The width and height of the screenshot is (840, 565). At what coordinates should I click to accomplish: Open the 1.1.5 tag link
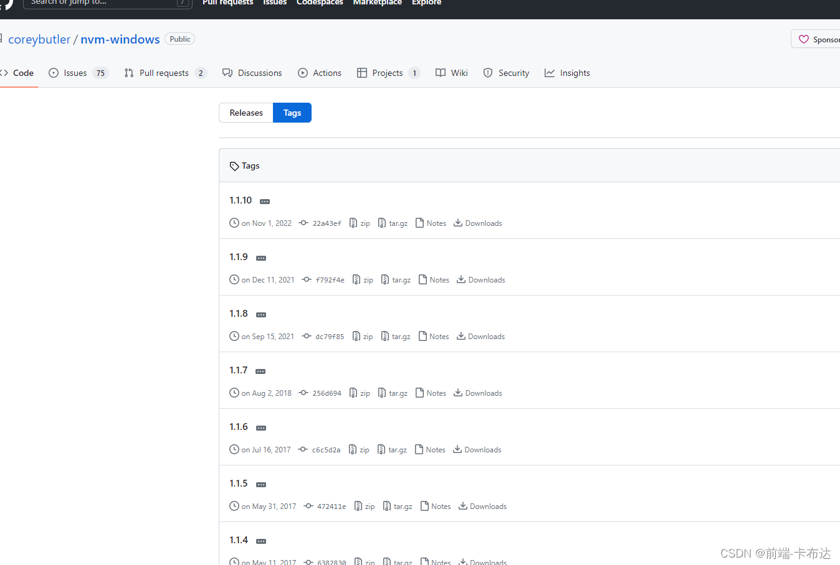click(x=239, y=483)
